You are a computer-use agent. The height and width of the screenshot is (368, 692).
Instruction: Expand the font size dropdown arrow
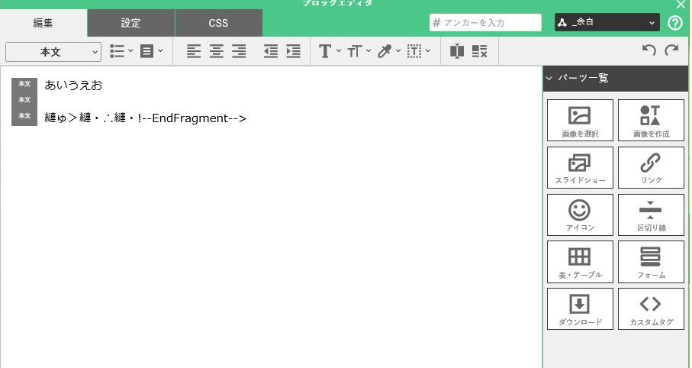click(x=369, y=51)
